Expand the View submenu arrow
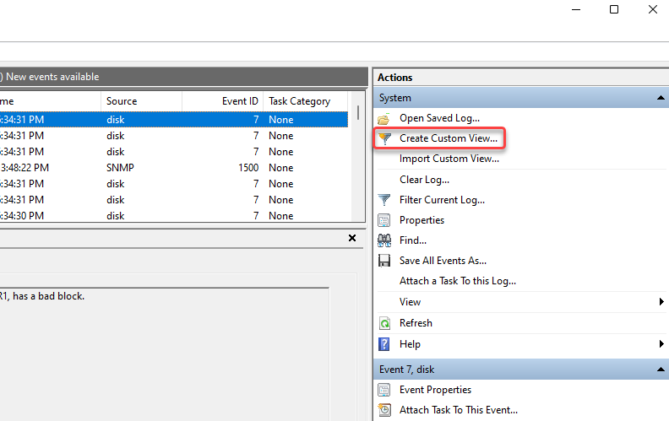669x421 pixels. [x=661, y=302]
